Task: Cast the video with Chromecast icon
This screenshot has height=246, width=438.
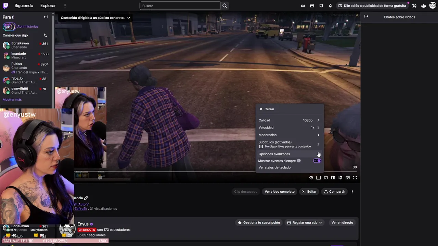Action: pyautogui.click(x=325, y=178)
